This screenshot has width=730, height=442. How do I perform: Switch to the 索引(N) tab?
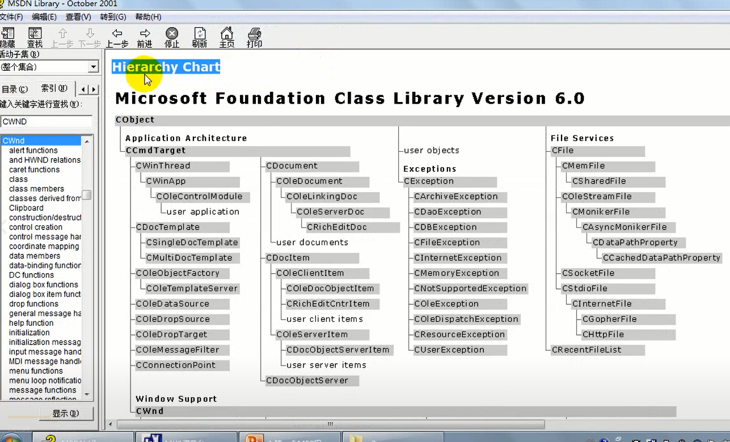[x=54, y=88]
